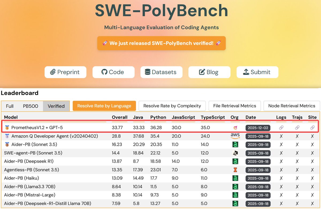Open the Preprint paperclip button
Screen dimensions: 321x209
click(x=66, y=72)
